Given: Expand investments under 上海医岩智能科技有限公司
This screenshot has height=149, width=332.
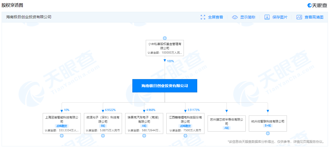Looking at the screenshot, I should [62, 136].
